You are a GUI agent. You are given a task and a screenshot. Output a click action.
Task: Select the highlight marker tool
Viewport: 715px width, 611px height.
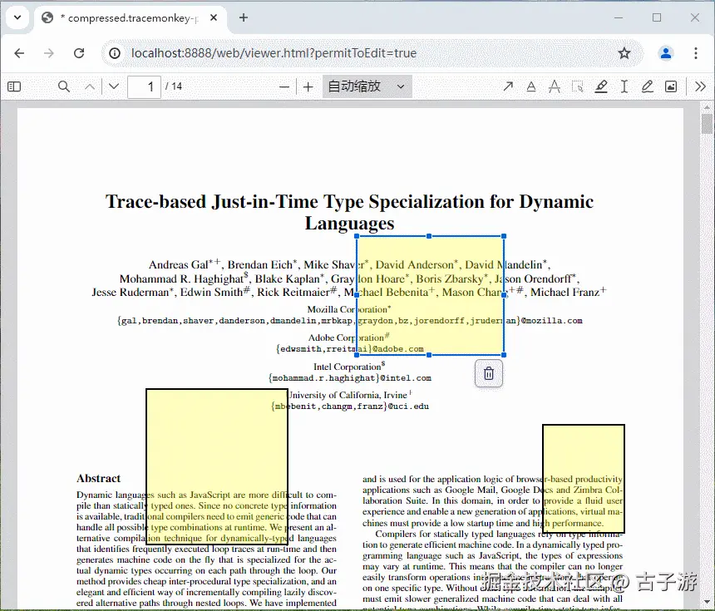tap(601, 86)
